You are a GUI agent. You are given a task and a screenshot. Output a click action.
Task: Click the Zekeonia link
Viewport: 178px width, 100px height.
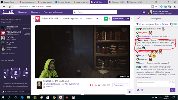(x=50, y=87)
